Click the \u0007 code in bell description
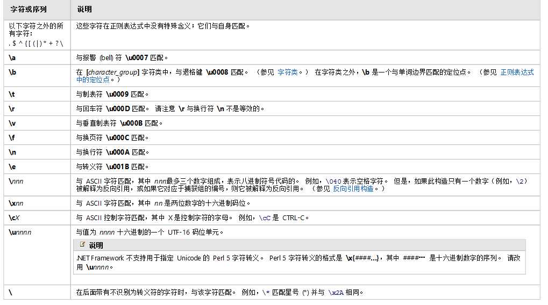 pos(137,58)
